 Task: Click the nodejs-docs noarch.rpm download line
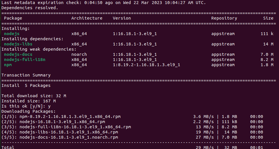point(132,137)
